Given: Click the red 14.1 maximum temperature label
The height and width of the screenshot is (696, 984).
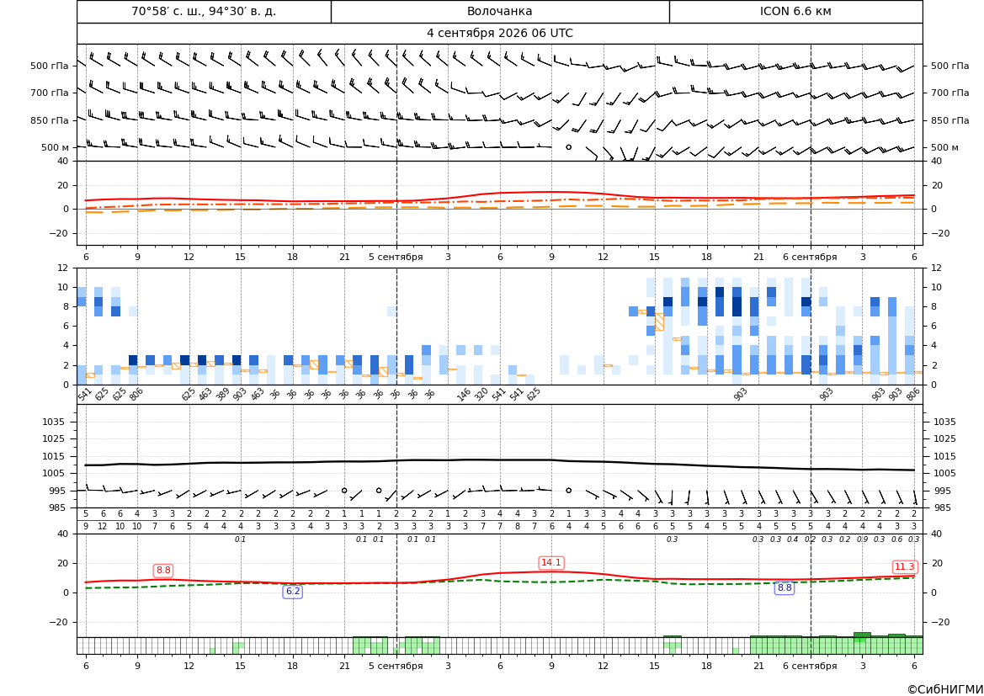Looking at the screenshot, I should tap(551, 562).
